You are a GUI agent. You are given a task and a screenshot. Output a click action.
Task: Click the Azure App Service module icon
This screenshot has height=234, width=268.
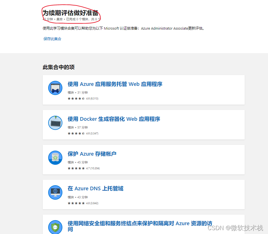coord(55,88)
